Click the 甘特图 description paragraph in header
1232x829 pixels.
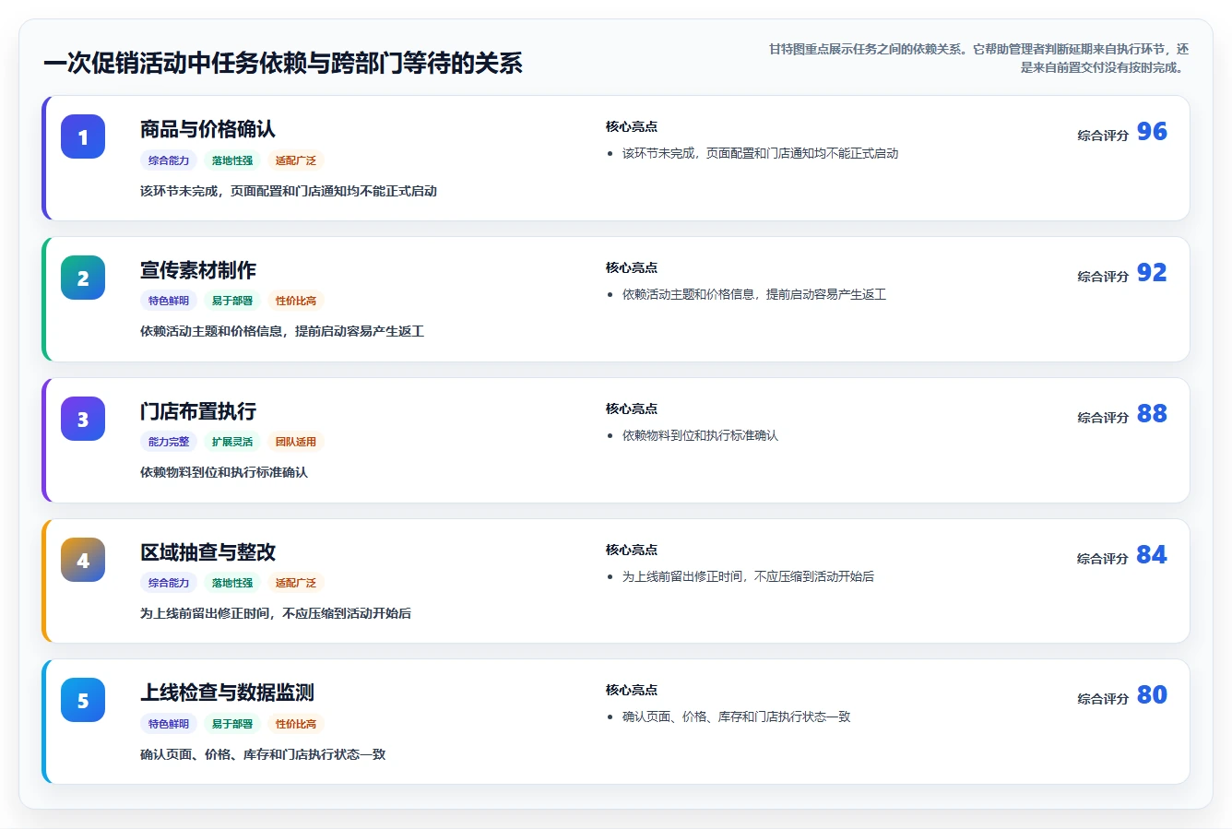978,58
